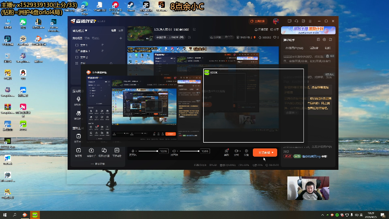Select the fullscreen capture source row
The width and height of the screenshot is (389, 219).
tap(94, 63)
